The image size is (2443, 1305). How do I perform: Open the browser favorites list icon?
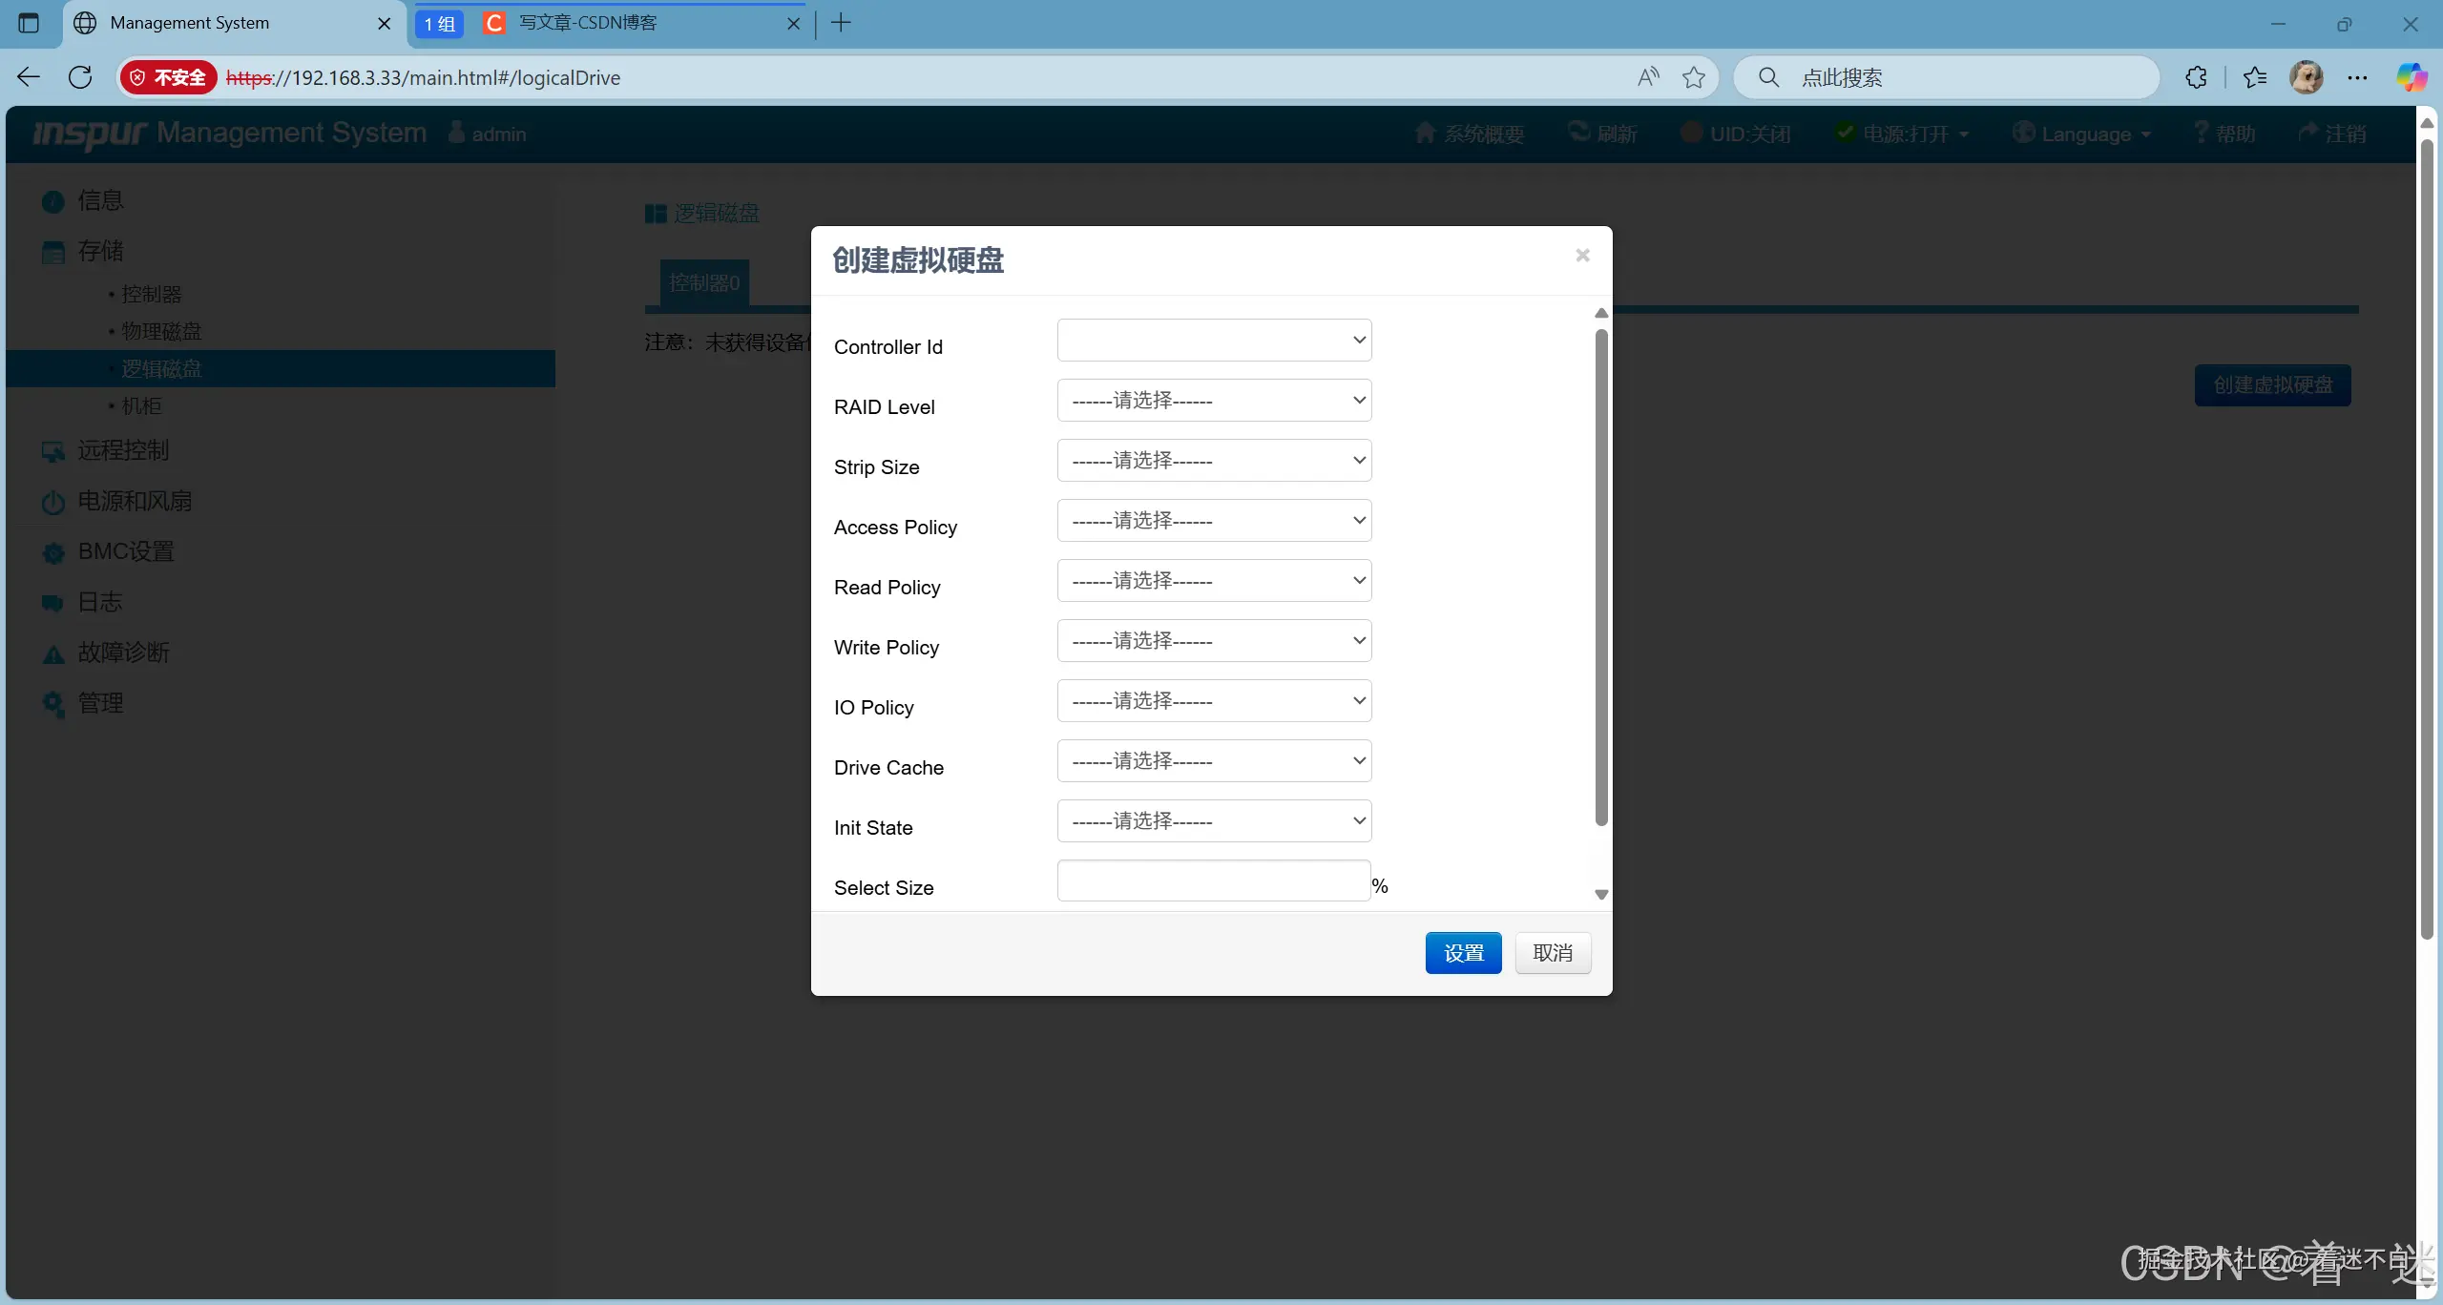(x=2255, y=77)
